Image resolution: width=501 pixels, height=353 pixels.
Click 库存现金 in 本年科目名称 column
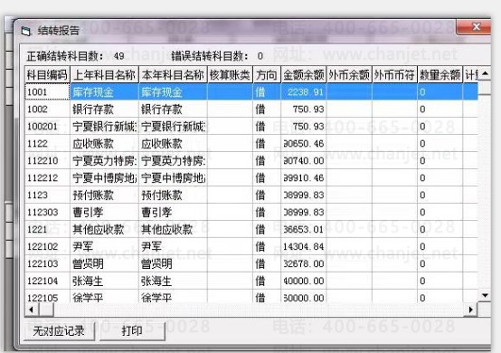coord(173,92)
